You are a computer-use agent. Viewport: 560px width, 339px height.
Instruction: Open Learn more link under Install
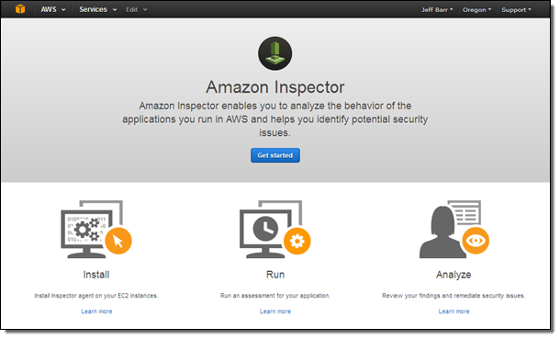tap(96, 311)
